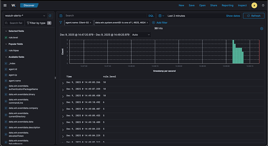
Task: Click Share in the top menu
Action: pyautogui.click(x=214, y=5)
